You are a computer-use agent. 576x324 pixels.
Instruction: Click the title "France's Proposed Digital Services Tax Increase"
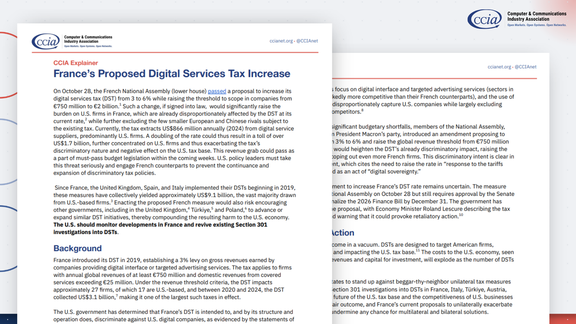[x=172, y=74]
